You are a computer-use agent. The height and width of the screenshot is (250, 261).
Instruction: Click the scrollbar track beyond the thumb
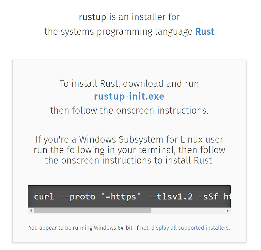[x=189, y=211]
